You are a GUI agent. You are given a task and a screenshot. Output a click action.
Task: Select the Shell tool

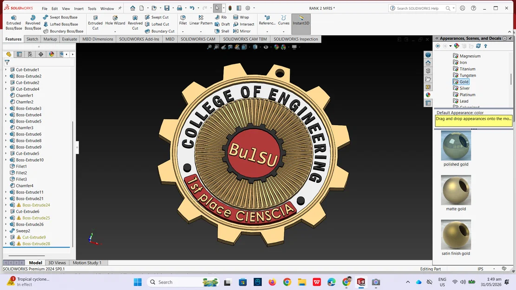[x=222, y=31]
